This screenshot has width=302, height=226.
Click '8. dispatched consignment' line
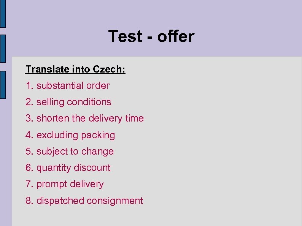tap(84, 201)
